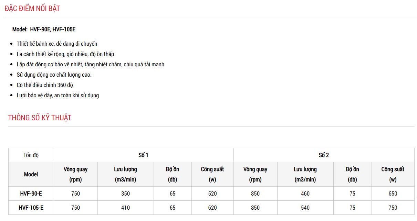The width and height of the screenshot is (417, 221).
Task: Click the 'Tốc độ' table header cell
Action: 31,155
